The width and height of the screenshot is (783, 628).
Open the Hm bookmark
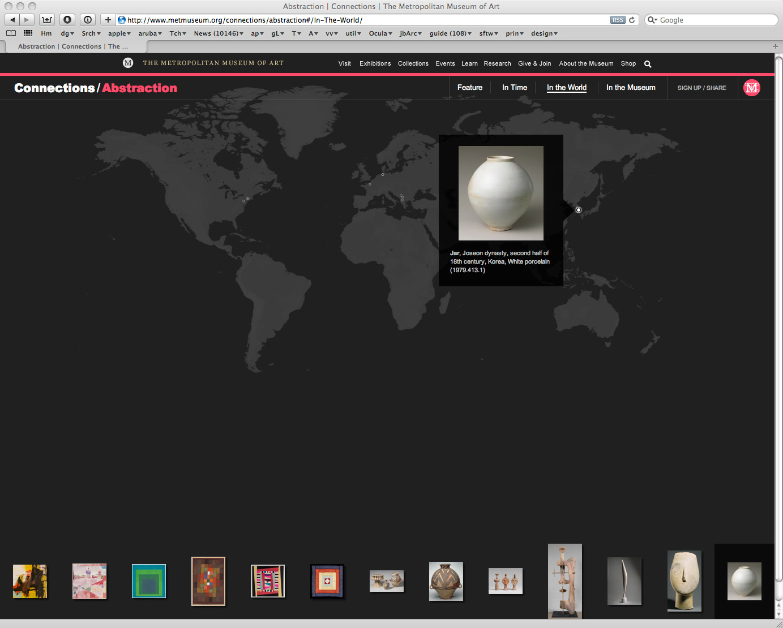click(46, 33)
